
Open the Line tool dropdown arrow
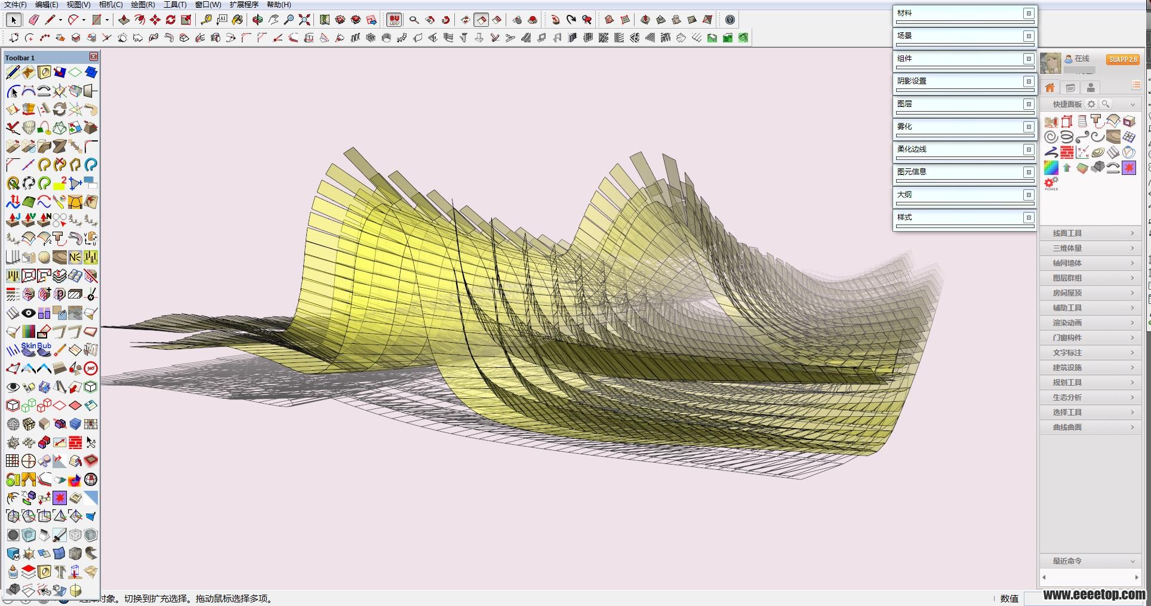pyautogui.click(x=60, y=20)
